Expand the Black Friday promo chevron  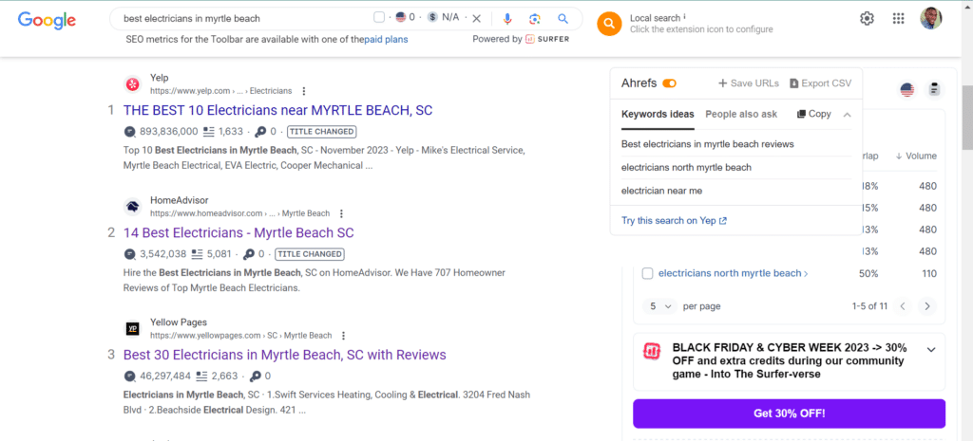tap(931, 349)
